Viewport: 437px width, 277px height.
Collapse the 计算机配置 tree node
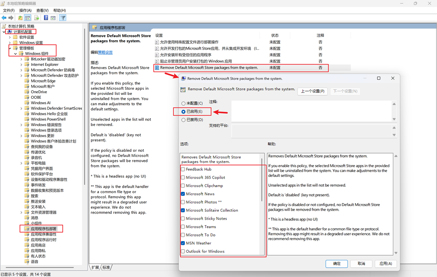(4, 32)
